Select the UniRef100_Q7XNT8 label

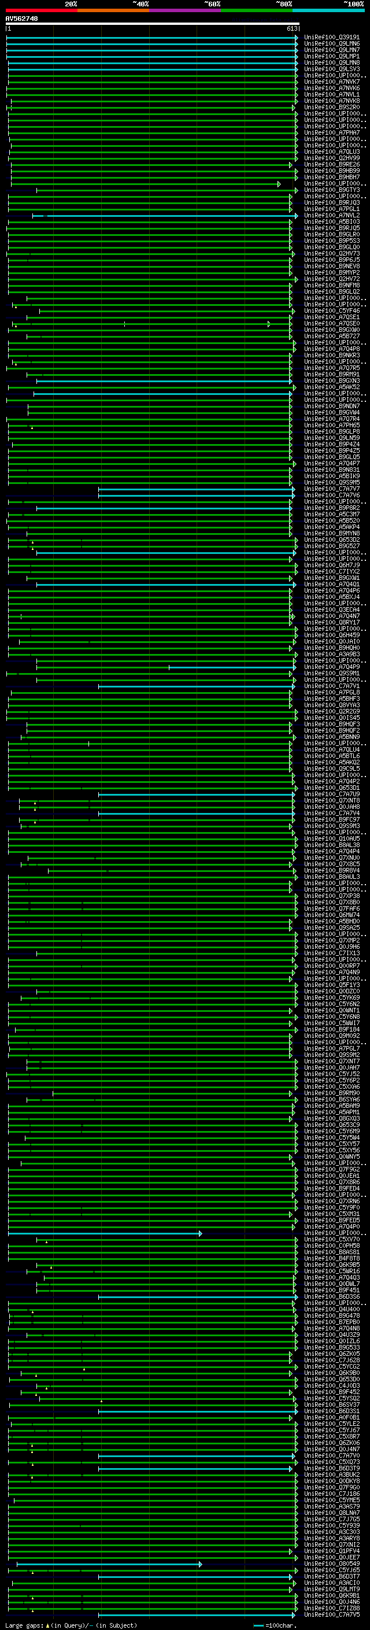332,801
